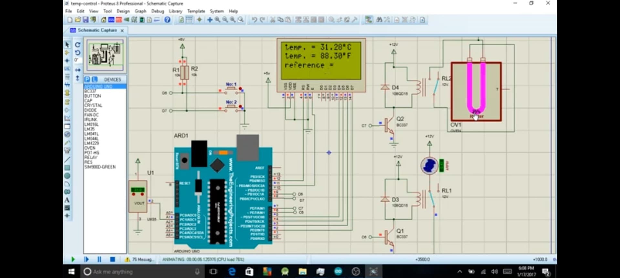This screenshot has height=278, width=620.
Task: Pause the running simulation
Action: tap(99, 259)
